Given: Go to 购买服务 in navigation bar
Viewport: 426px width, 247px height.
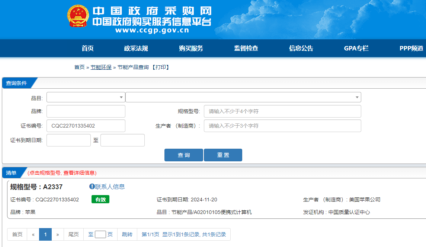Looking at the screenshot, I should point(191,48).
